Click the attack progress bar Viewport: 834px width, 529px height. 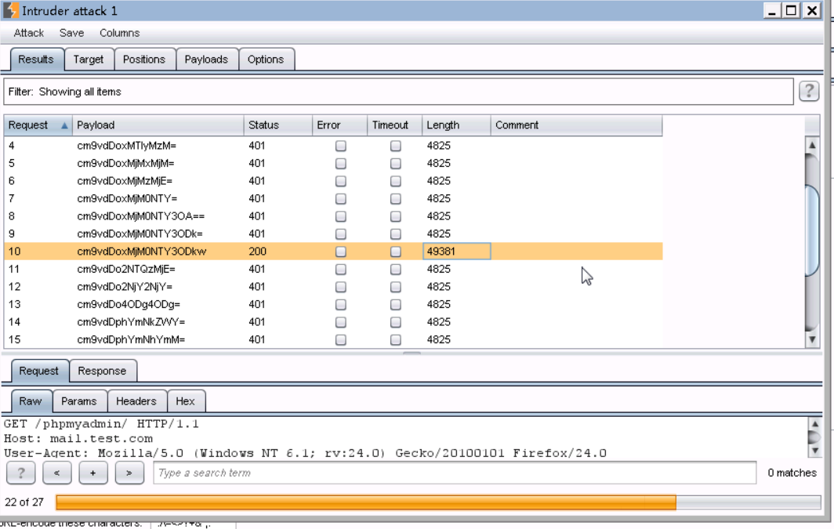438,502
